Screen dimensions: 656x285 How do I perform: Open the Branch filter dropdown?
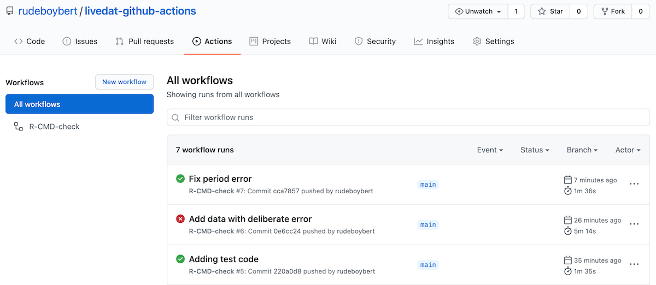coord(582,150)
